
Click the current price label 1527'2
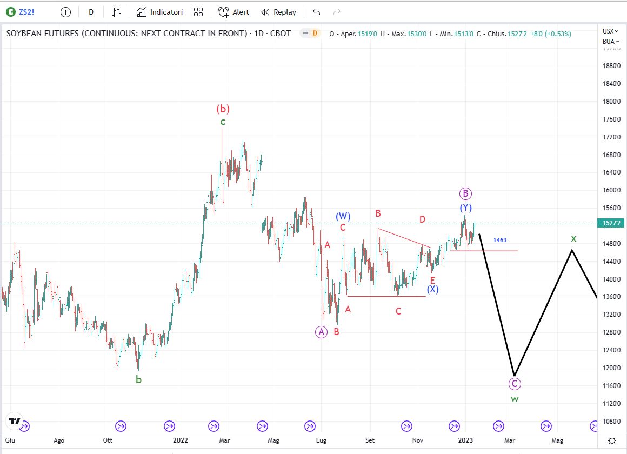[611, 223]
